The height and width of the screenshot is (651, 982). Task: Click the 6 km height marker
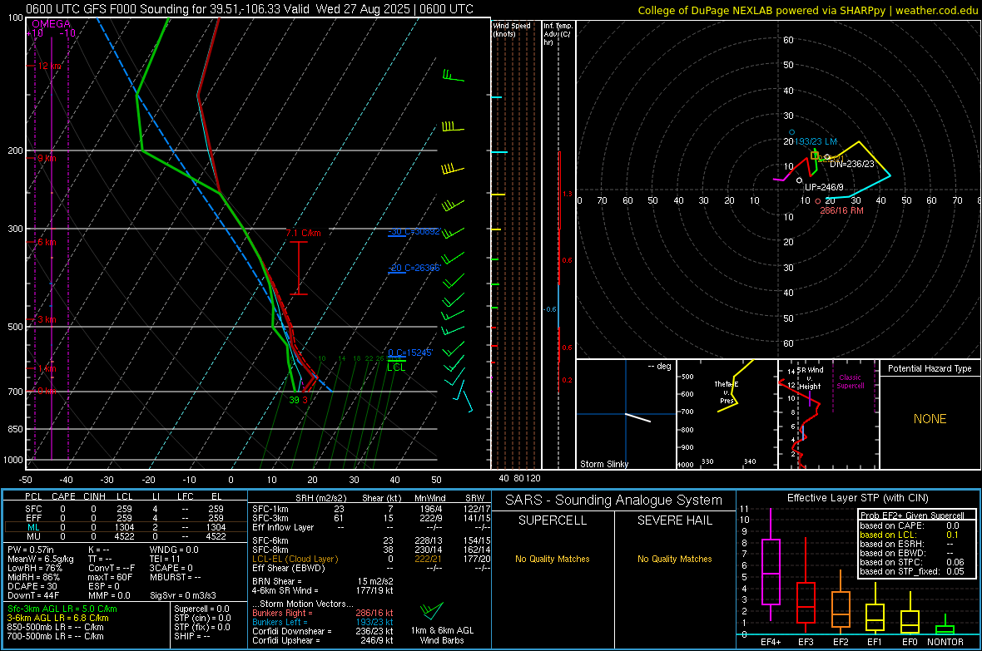(x=47, y=242)
